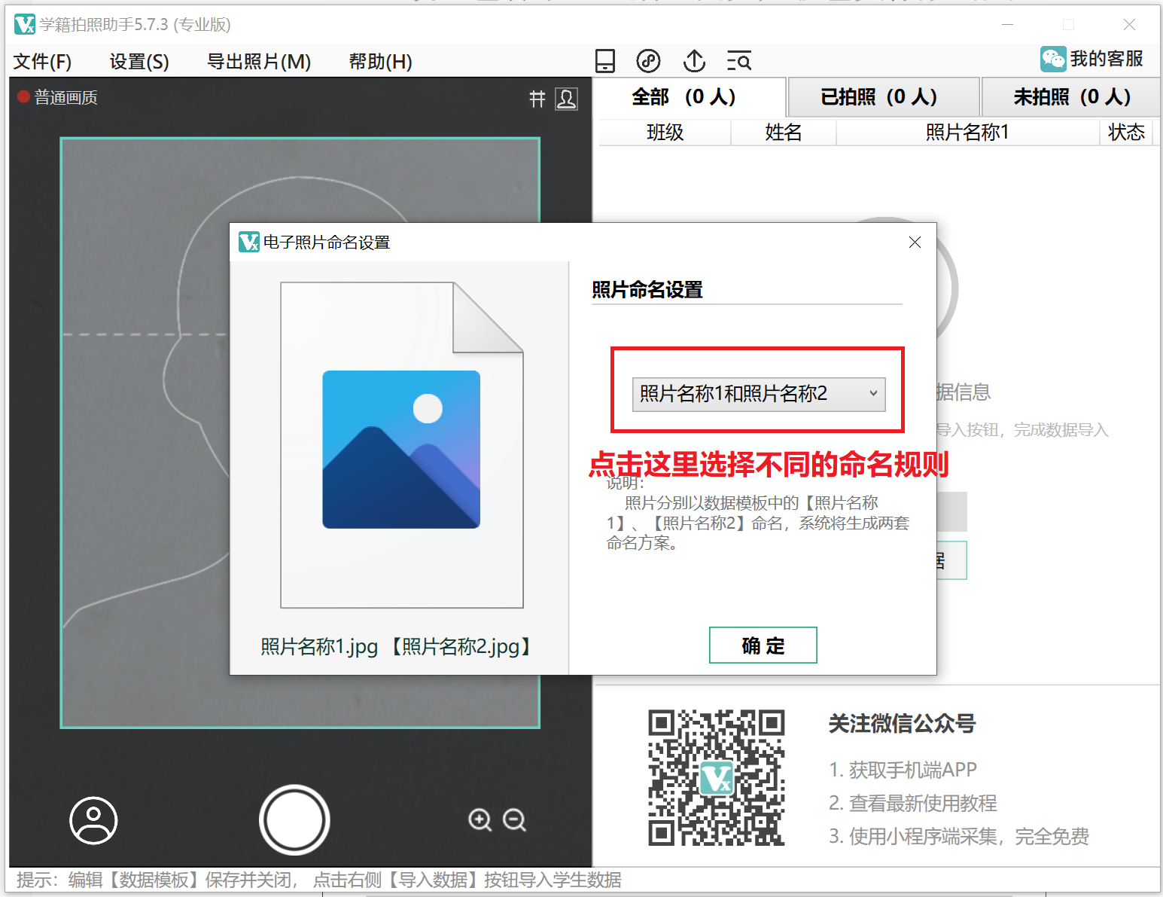Viewport: 1163px width, 897px height.
Task: Click the zoom out magnifier icon
Action: pos(515,819)
